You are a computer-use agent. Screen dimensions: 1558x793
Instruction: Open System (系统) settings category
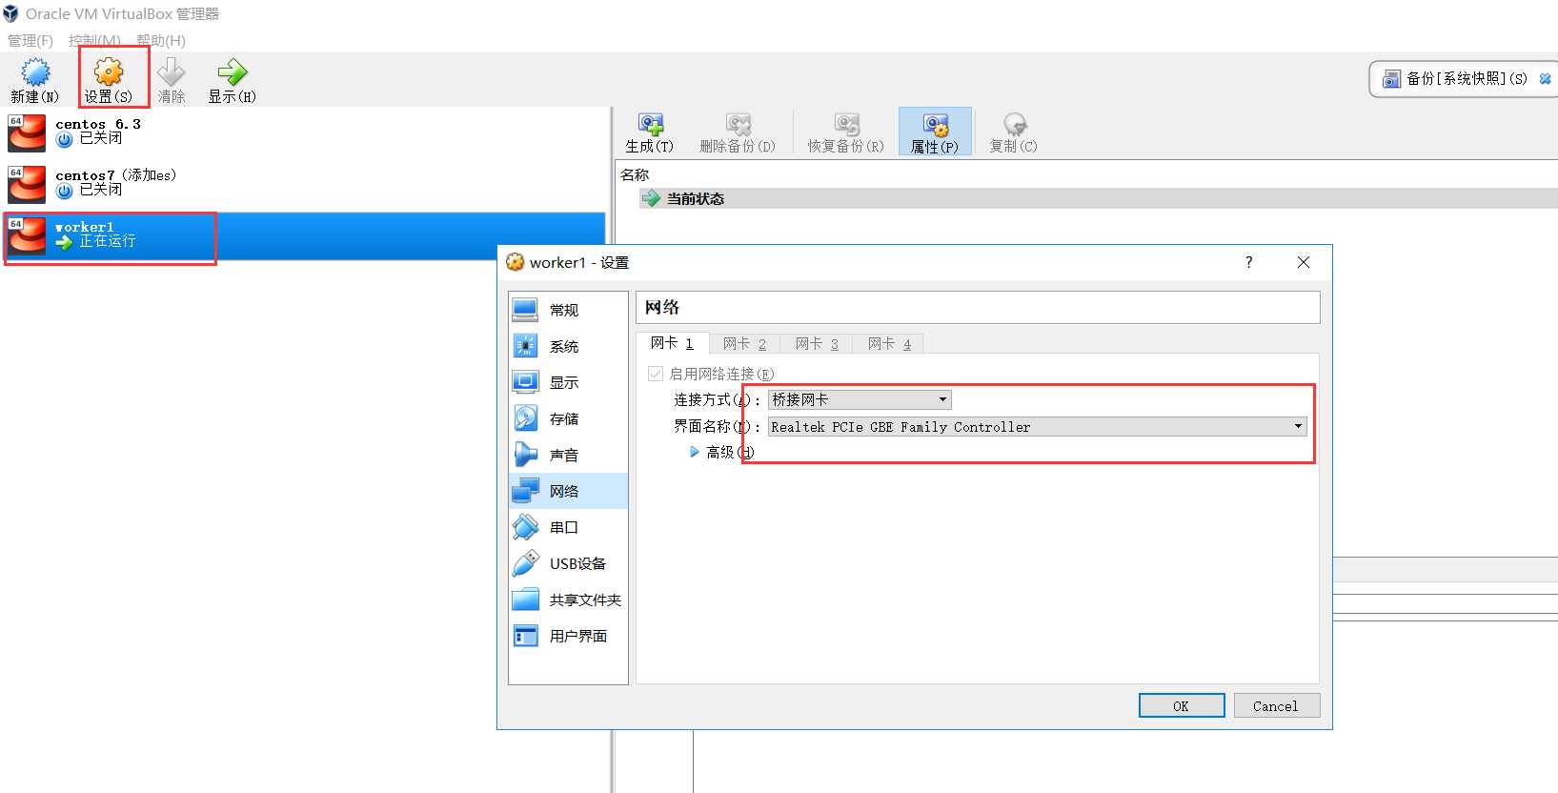point(568,346)
